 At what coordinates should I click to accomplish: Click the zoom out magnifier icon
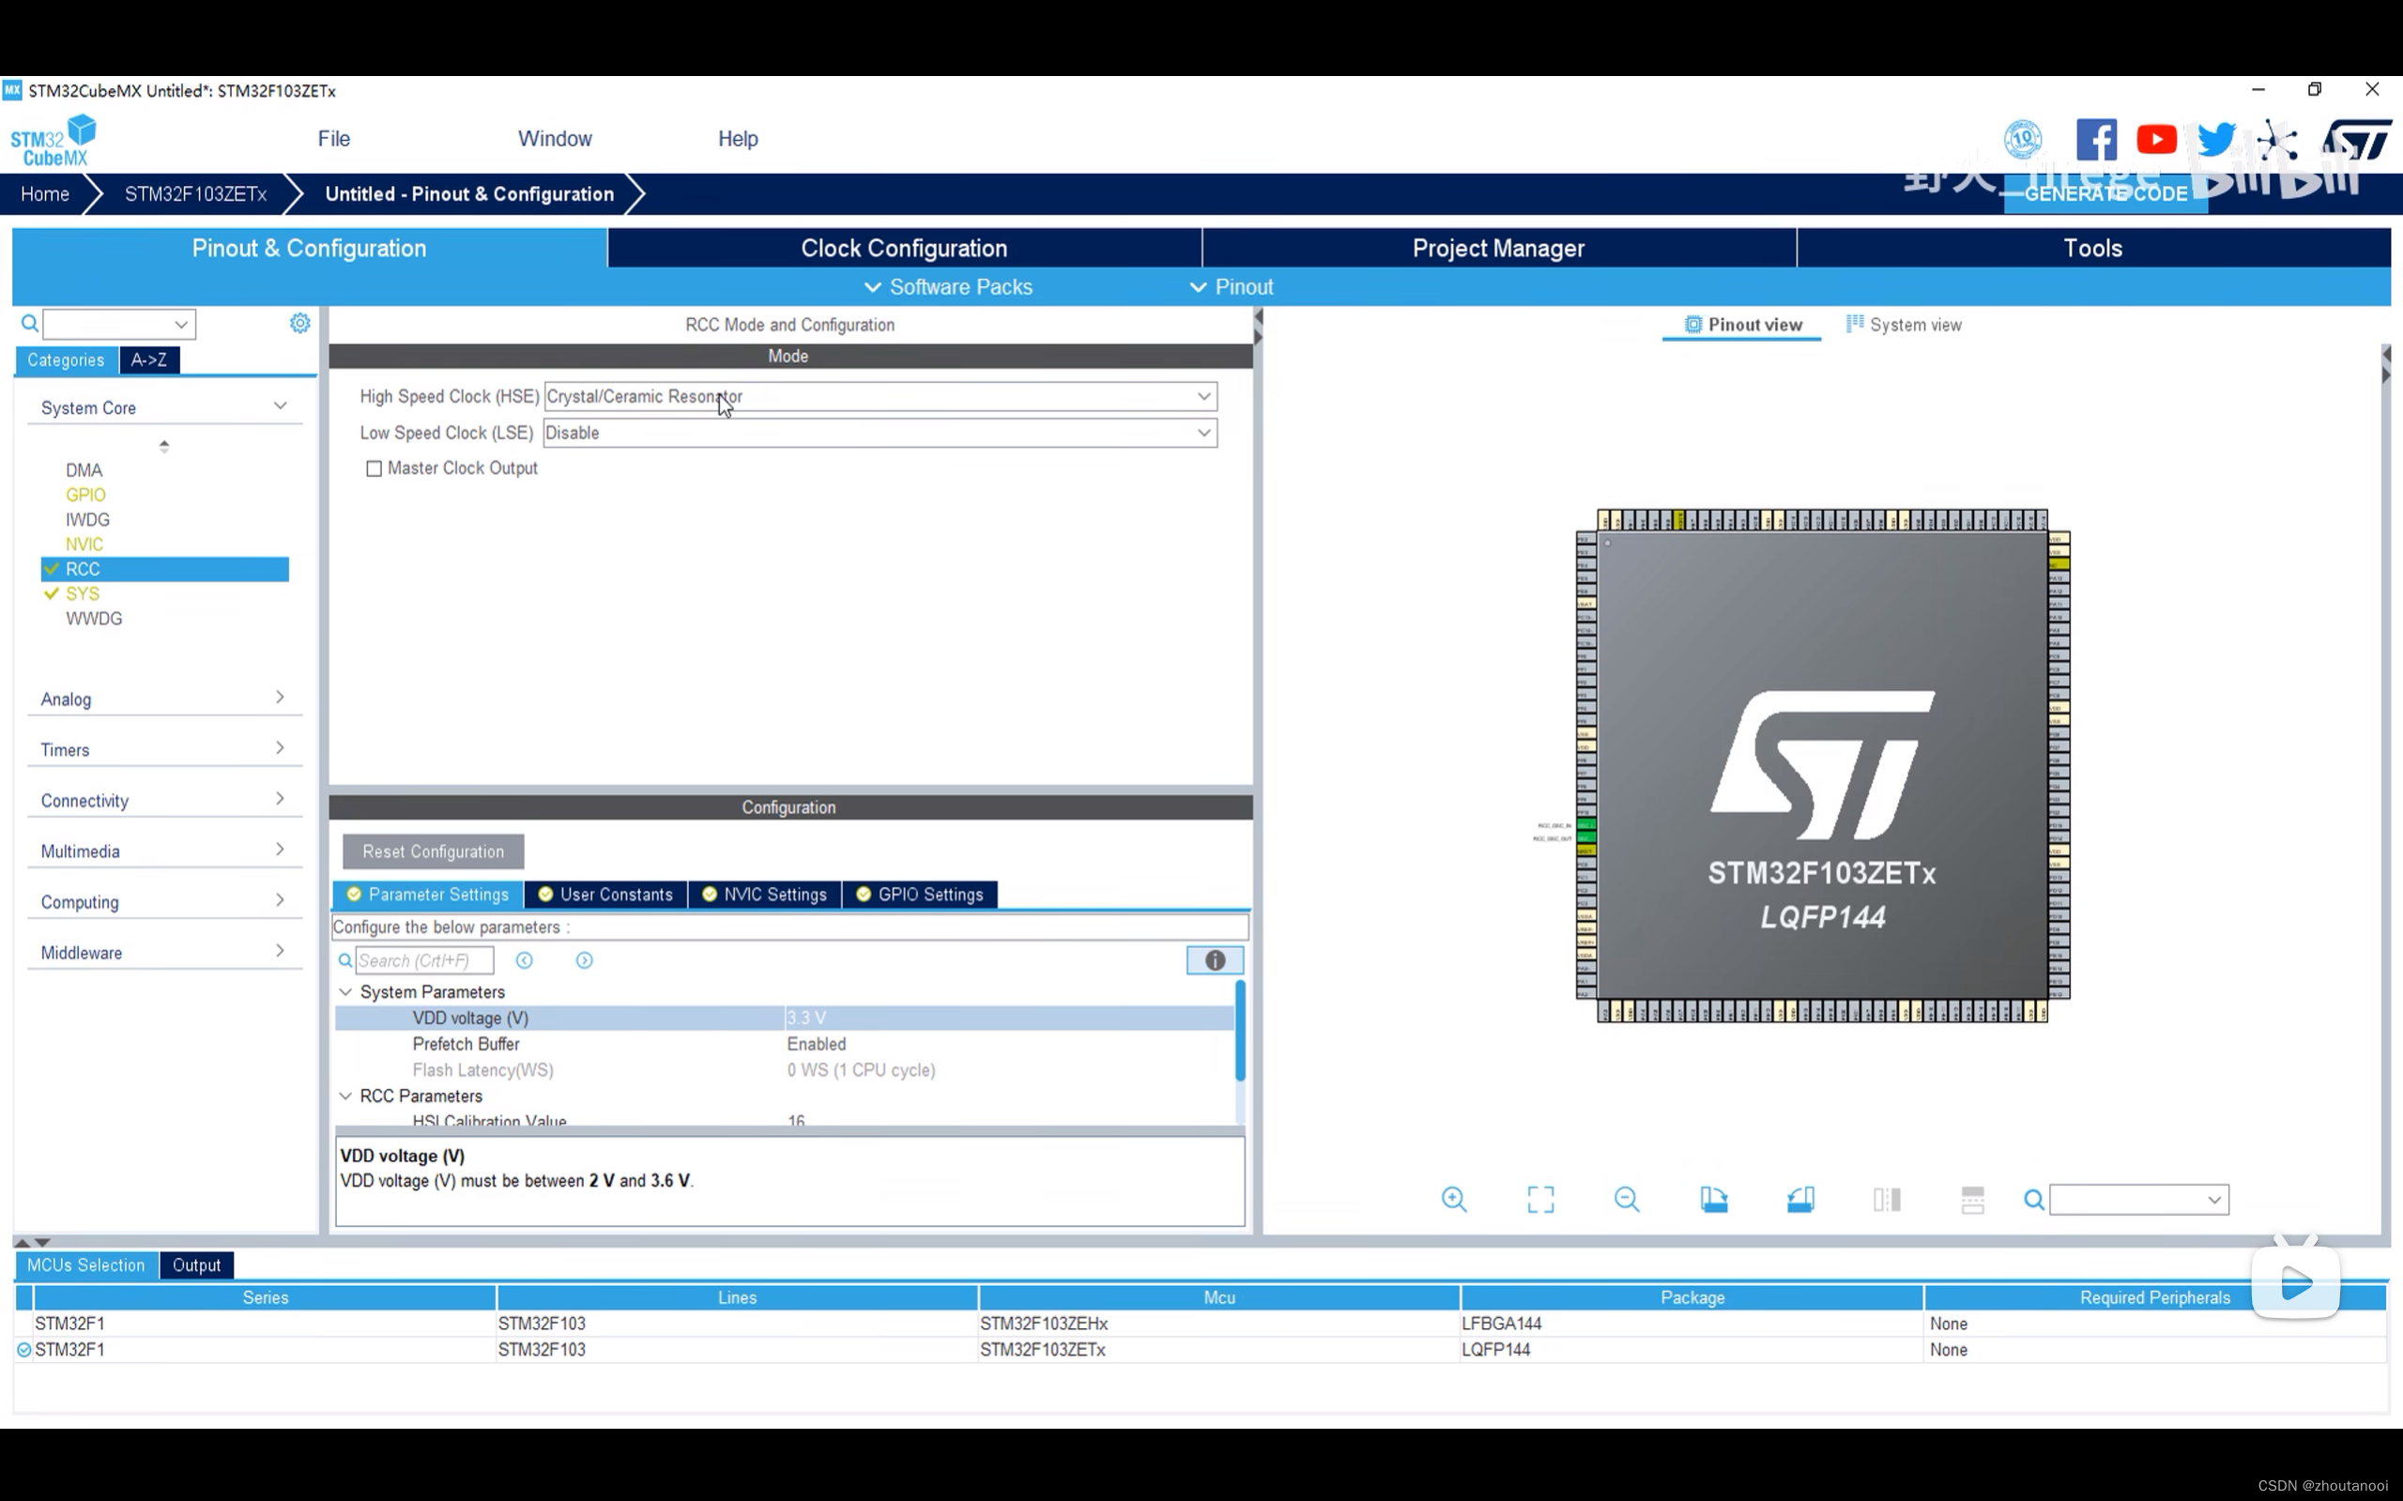coord(1627,1199)
